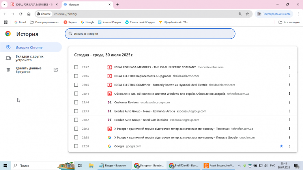Open File Explorer from the taskbar
The height and width of the screenshot is (170, 303).
point(91,166)
